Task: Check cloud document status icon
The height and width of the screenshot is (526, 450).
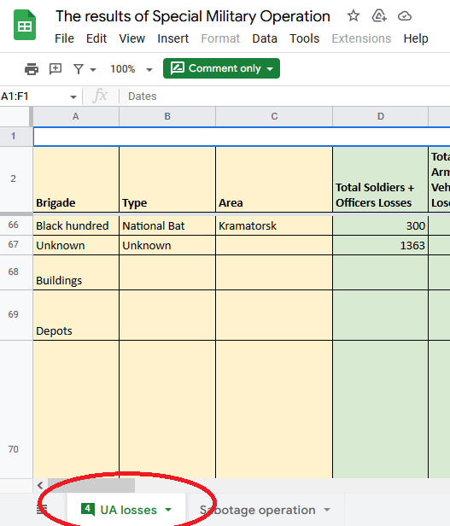Action: pyautogui.click(x=405, y=15)
